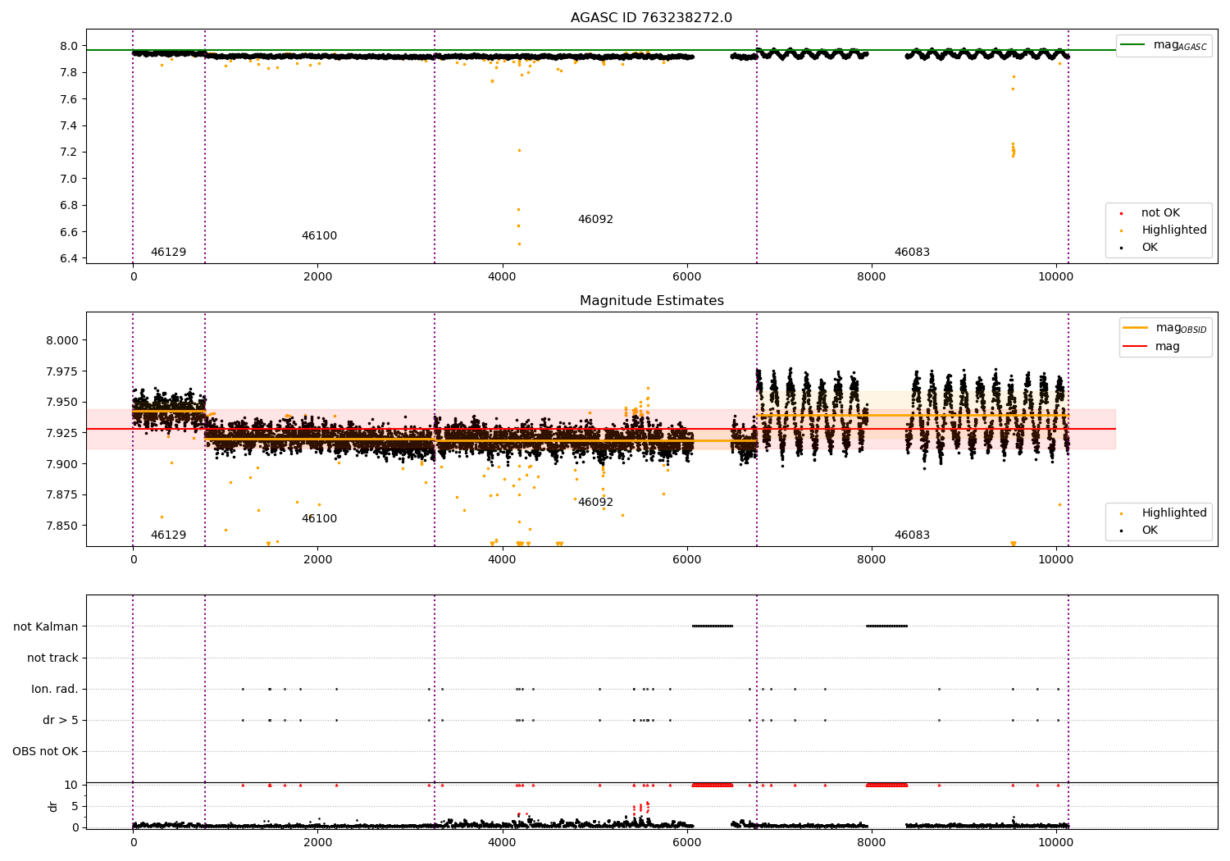Click obsid label 46129 in Magnitude Estimates plot

(168, 535)
